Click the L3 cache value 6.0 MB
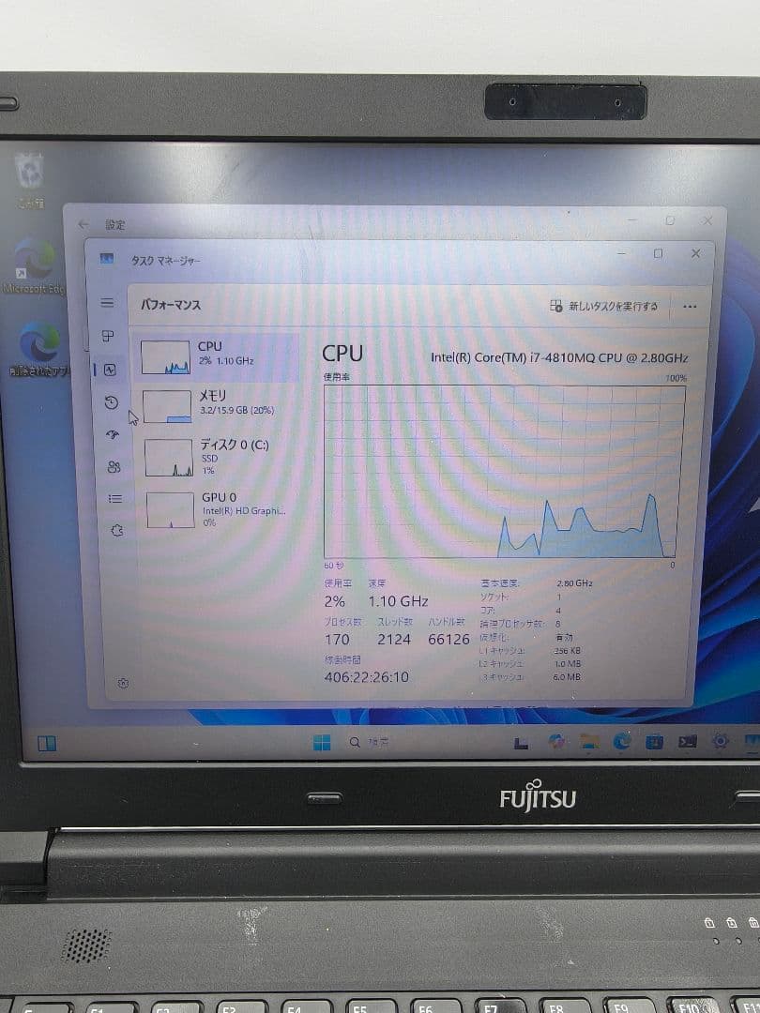Screen dimensions: 760x1013 pos(567,677)
